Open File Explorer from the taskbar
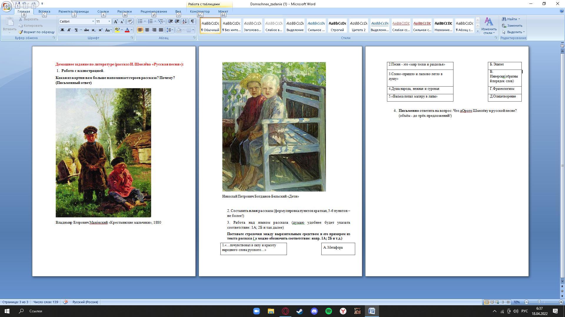Image resolution: width=565 pixels, height=317 pixels. [x=271, y=311]
